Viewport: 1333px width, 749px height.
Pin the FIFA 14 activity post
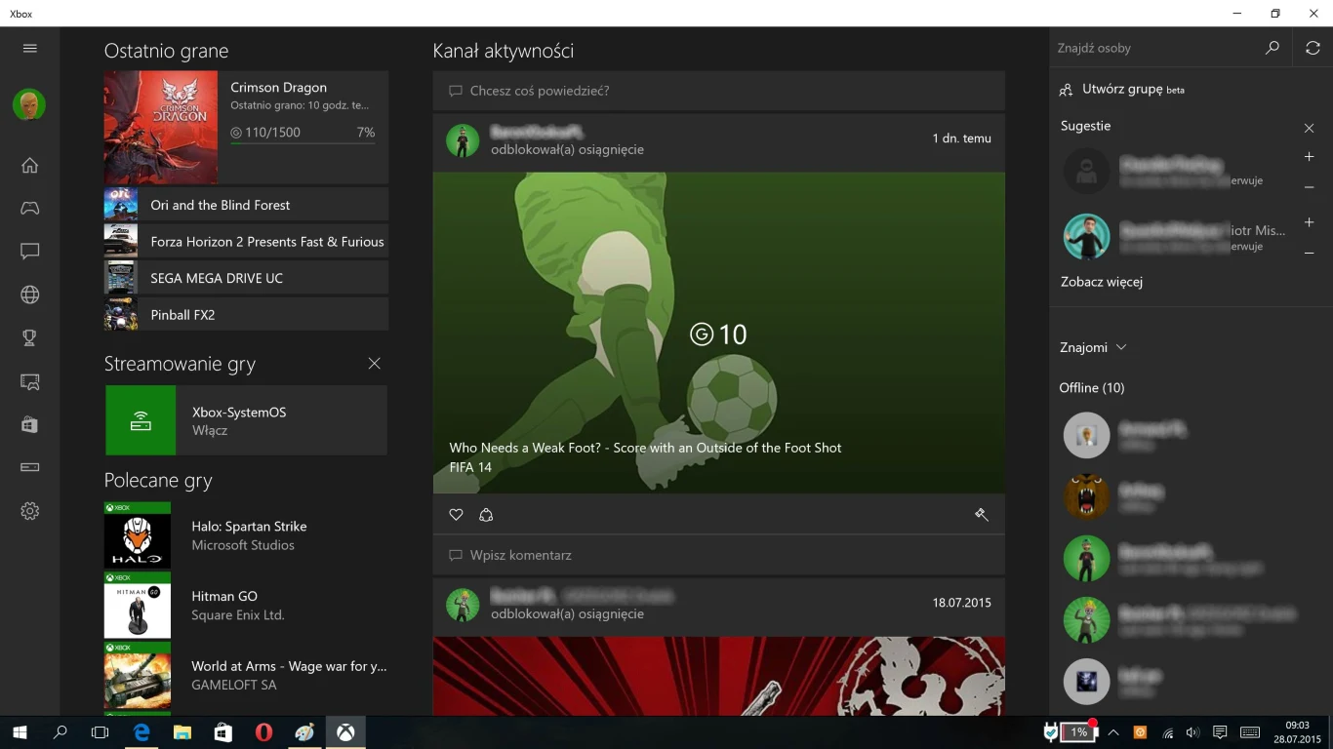982,514
